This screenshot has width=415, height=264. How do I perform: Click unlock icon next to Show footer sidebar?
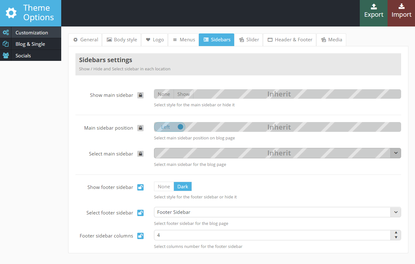pos(140,187)
